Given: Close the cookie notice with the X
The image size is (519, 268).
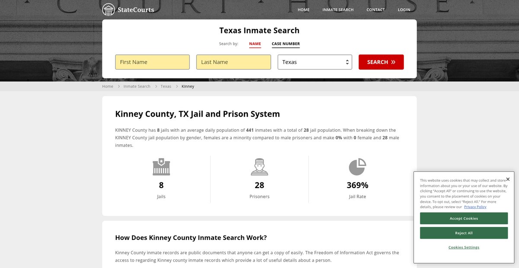Looking at the screenshot, I should 508,179.
